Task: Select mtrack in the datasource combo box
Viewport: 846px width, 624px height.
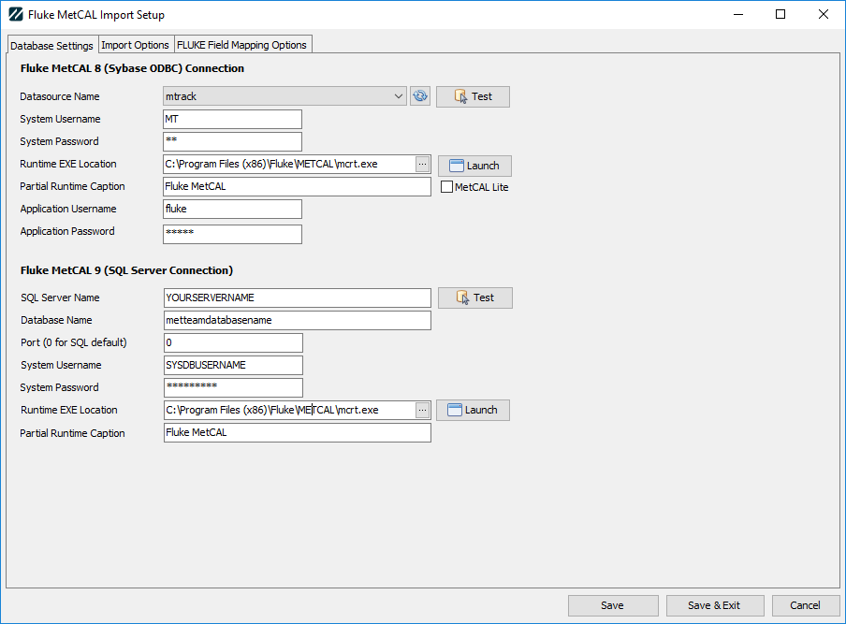Action: (281, 95)
